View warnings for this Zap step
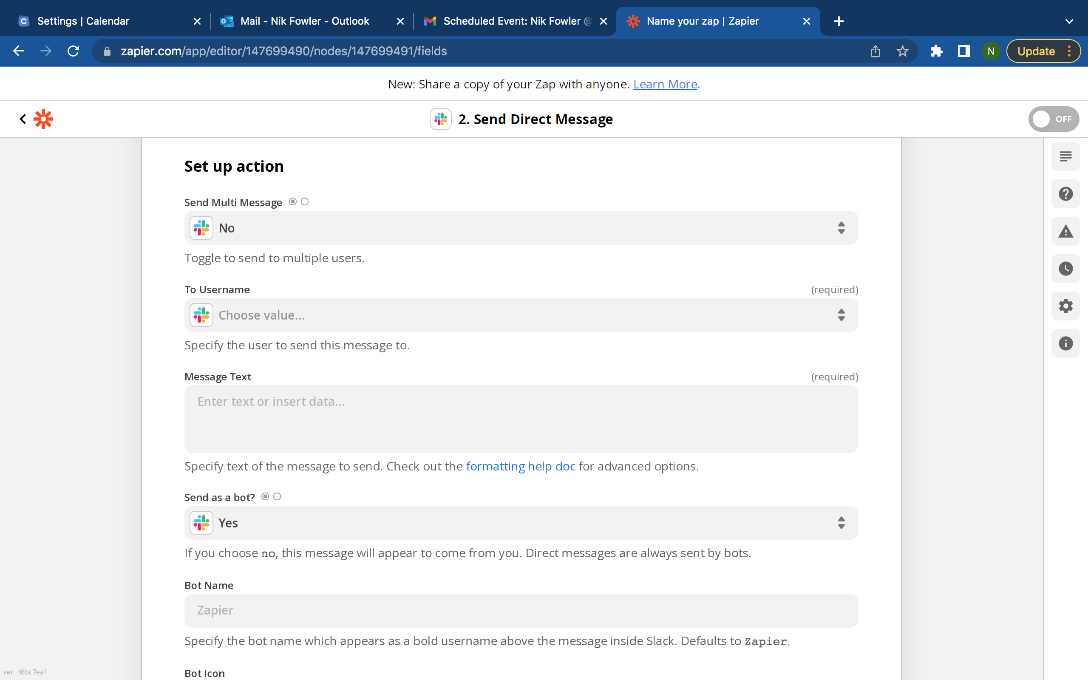The width and height of the screenshot is (1088, 680). coord(1066,231)
